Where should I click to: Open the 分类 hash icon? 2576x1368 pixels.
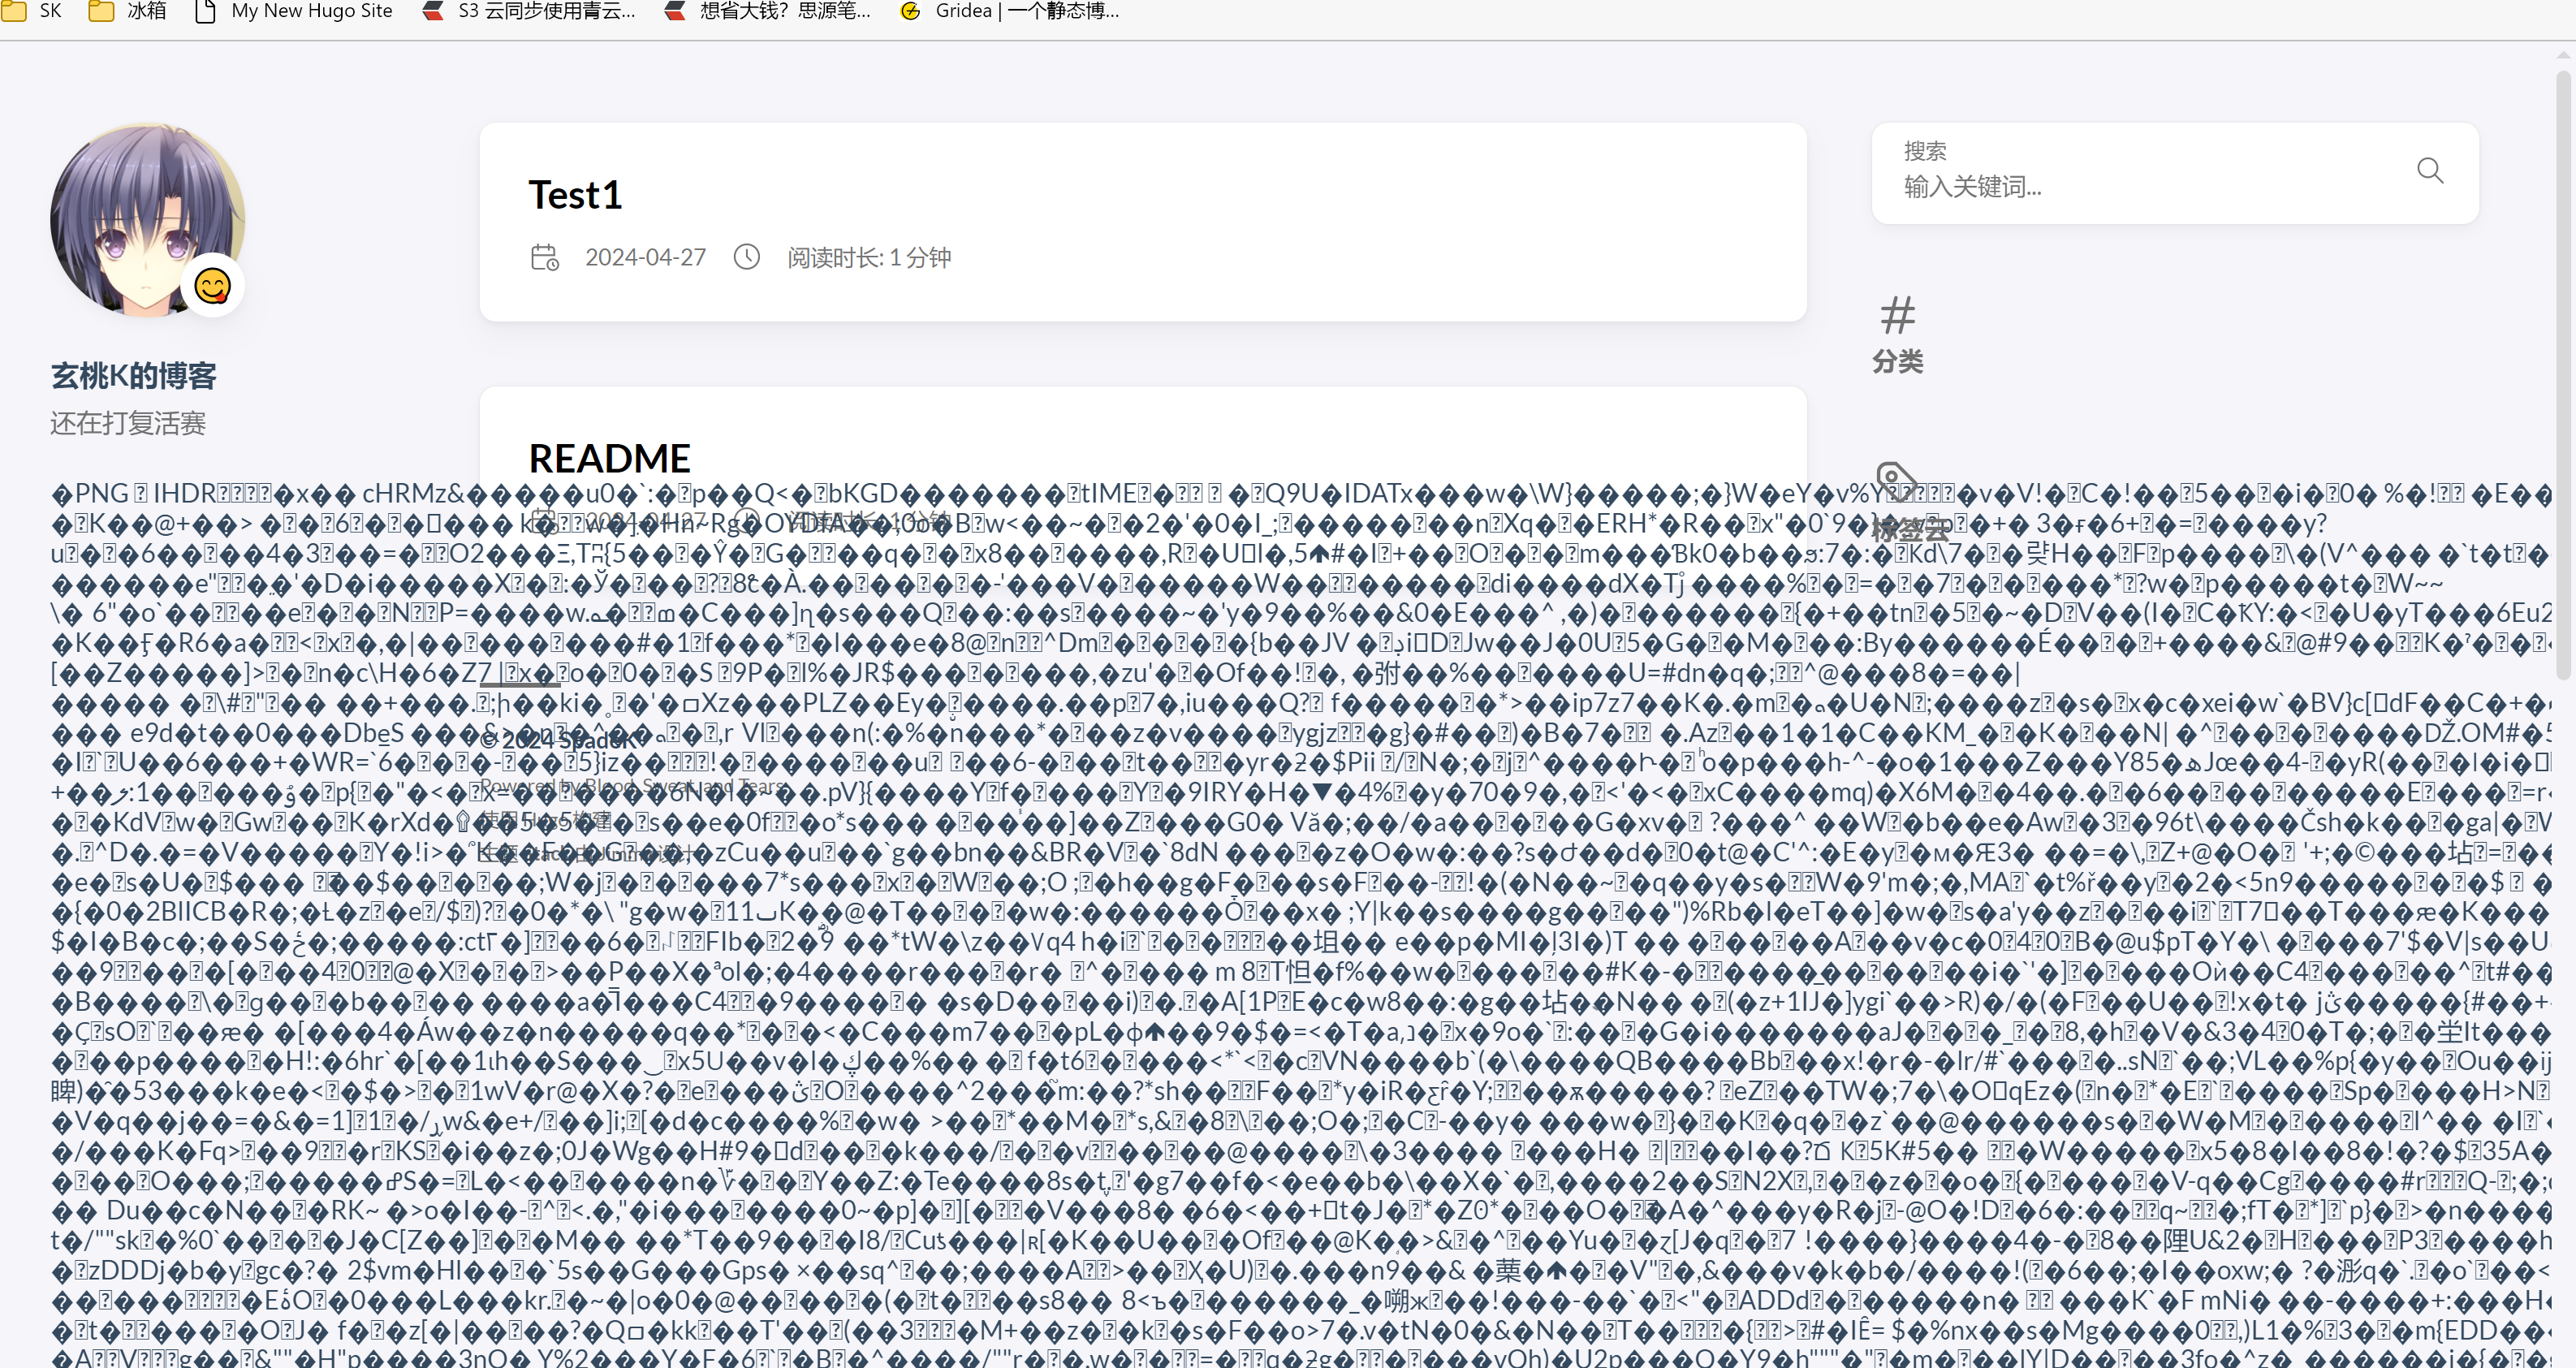(1898, 316)
